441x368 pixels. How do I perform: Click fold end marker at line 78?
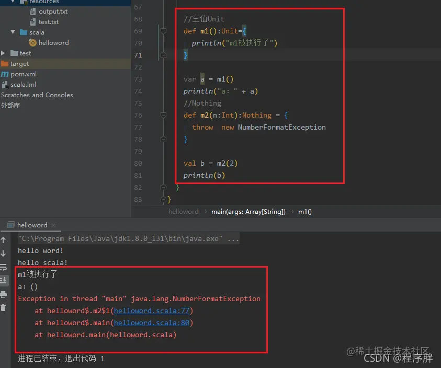pos(163,140)
